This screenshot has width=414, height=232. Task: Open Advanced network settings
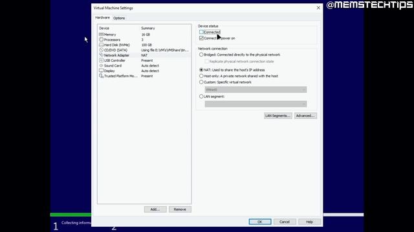coord(305,116)
